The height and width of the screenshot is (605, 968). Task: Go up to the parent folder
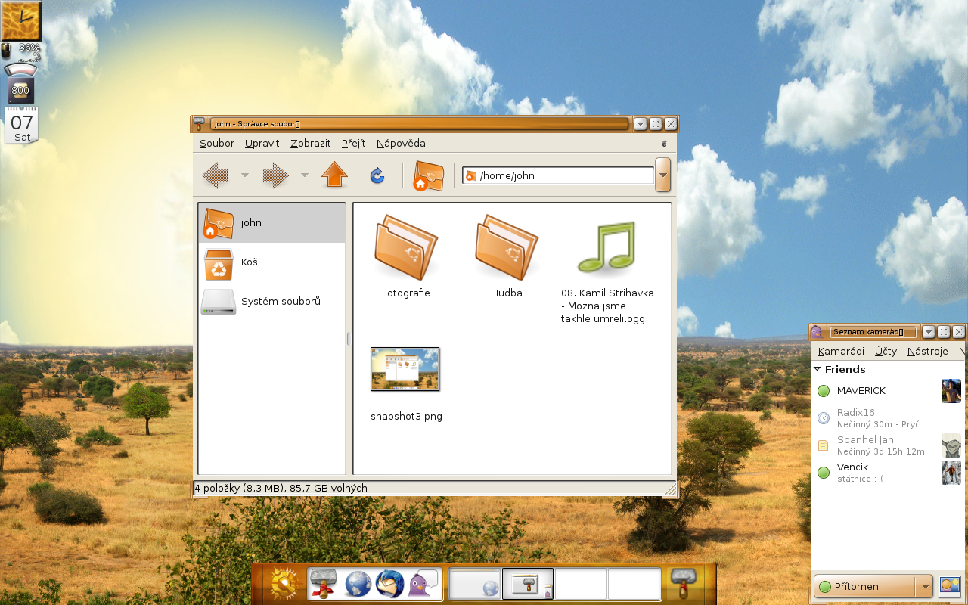point(334,175)
